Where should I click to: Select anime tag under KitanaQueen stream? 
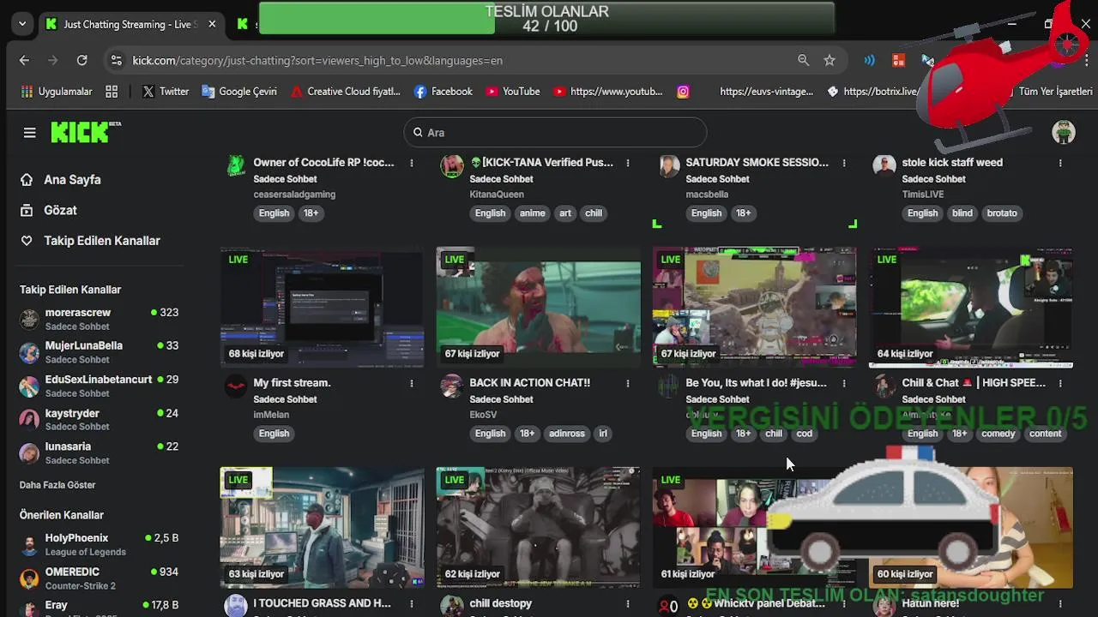coord(532,213)
